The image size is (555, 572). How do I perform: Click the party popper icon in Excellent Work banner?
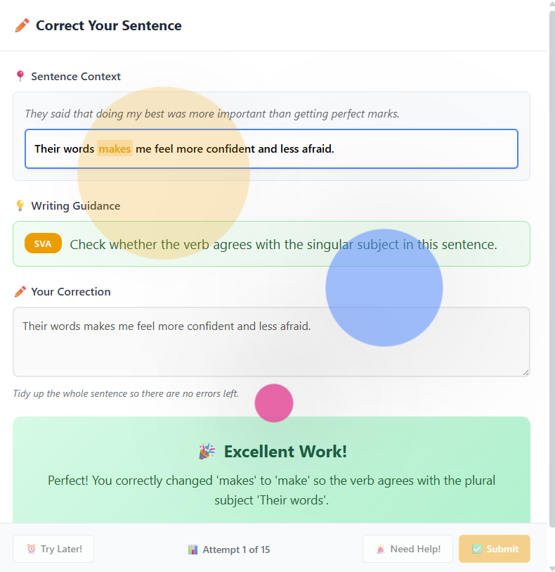click(x=207, y=451)
